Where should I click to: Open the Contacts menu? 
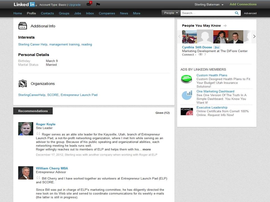(47, 13)
